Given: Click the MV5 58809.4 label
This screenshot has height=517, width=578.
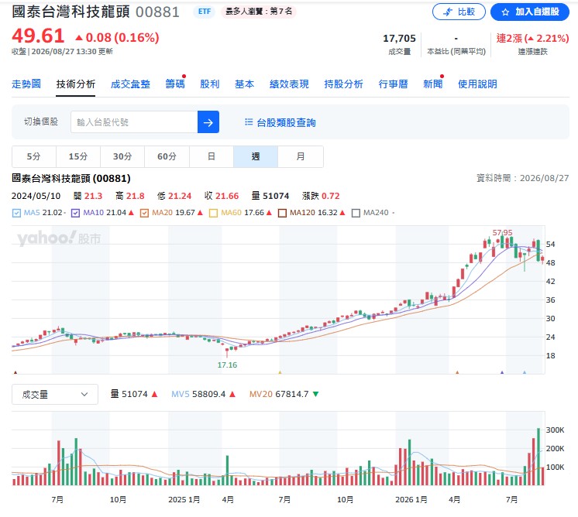Looking at the screenshot, I should [203, 395].
